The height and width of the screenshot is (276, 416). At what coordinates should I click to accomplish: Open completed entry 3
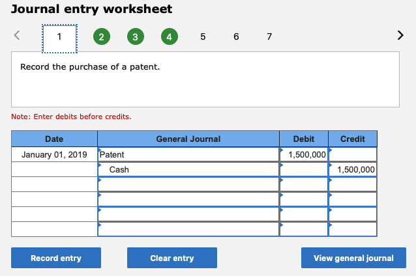tap(136, 36)
